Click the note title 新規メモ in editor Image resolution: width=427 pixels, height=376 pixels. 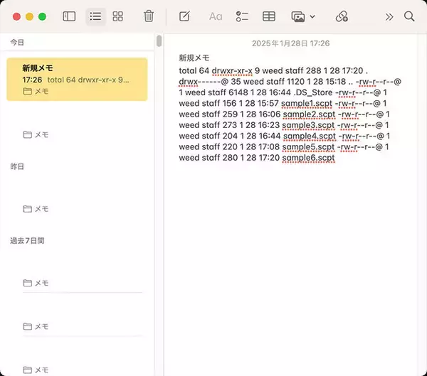coord(194,58)
